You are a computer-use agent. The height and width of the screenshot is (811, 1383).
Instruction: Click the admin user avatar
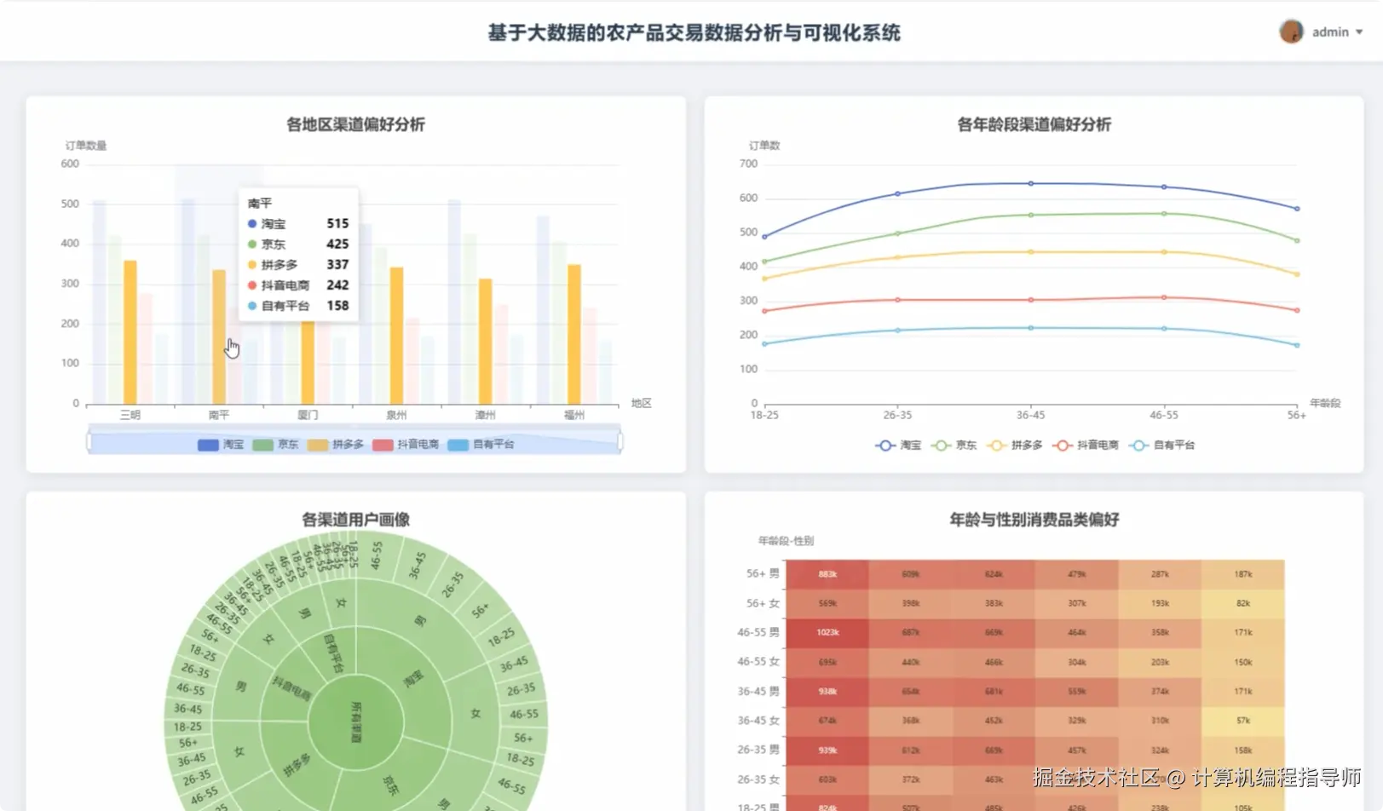point(1291,32)
